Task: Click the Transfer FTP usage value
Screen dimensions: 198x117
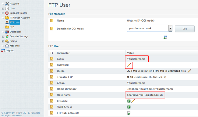Action: [x=147, y=77]
